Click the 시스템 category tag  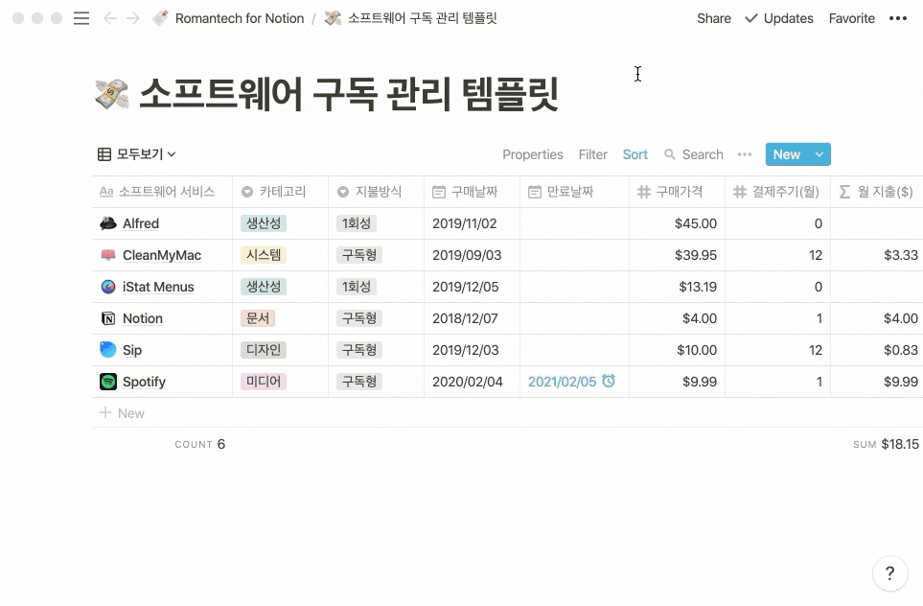pos(264,255)
